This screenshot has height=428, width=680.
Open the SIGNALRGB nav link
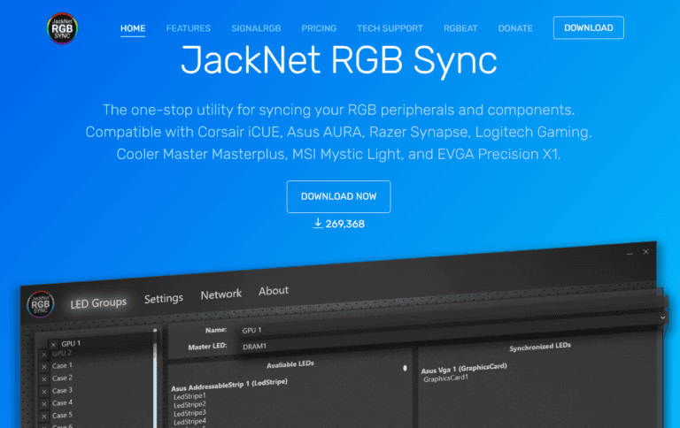point(256,28)
